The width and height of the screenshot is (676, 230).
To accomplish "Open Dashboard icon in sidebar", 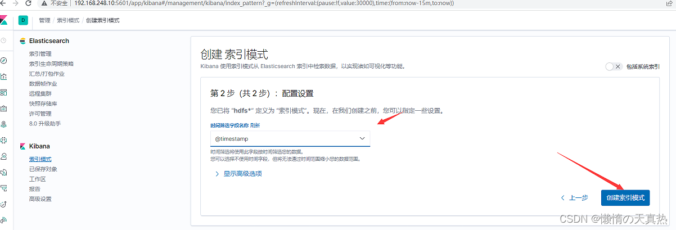I will [x=4, y=92].
